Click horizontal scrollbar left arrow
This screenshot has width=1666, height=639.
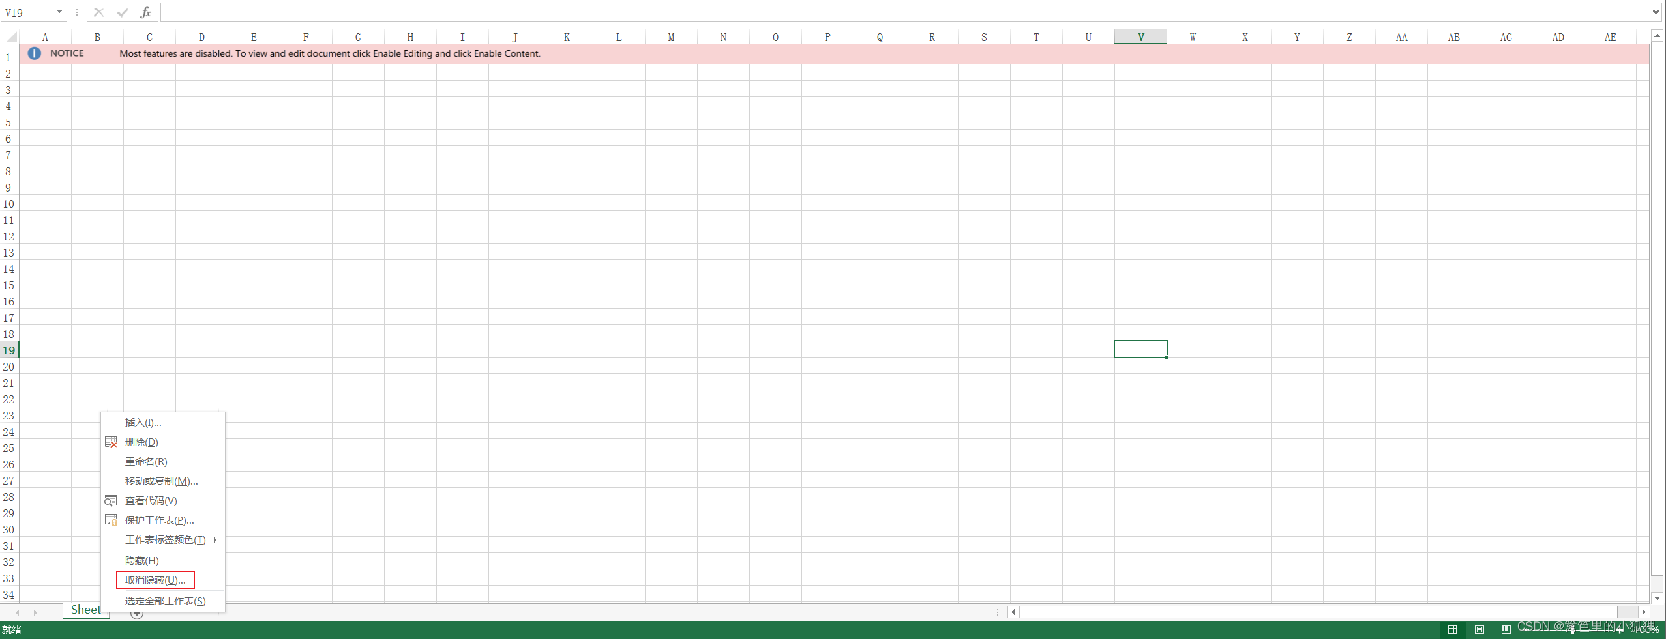tap(1013, 612)
